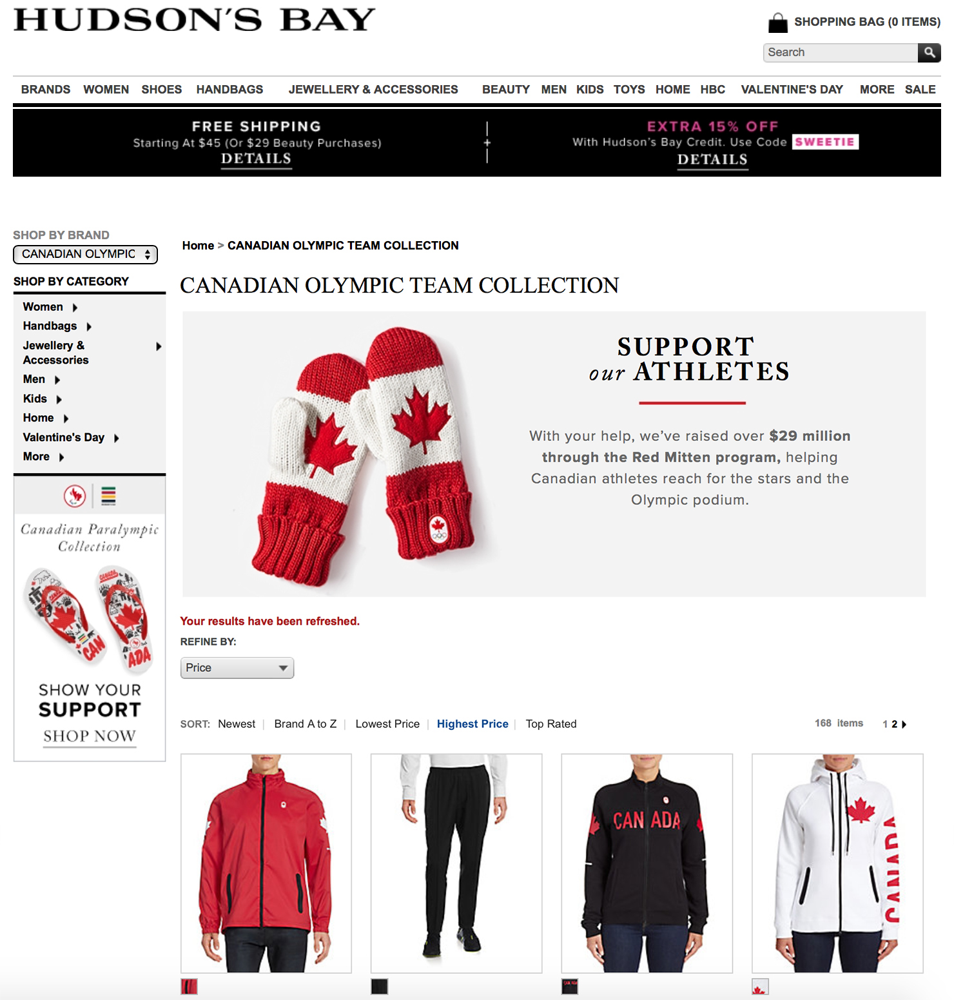The width and height of the screenshot is (954, 1000).
Task: Open the Price refine dropdown
Action: tap(237, 668)
